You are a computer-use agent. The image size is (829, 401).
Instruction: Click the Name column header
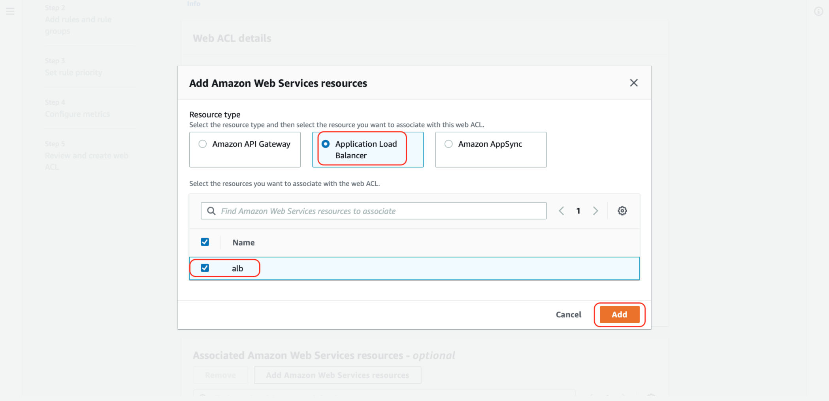pos(243,243)
